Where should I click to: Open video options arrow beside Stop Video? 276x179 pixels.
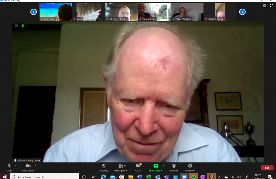[36, 166]
